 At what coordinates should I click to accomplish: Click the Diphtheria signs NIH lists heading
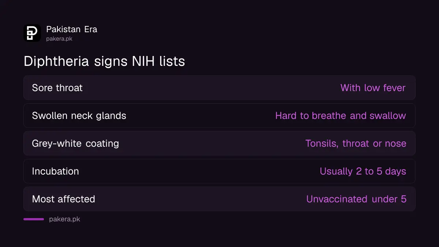(104, 61)
